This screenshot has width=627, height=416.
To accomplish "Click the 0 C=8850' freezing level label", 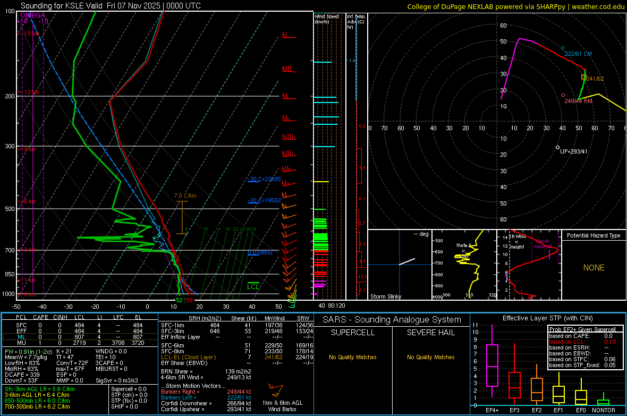I will tap(260, 252).
